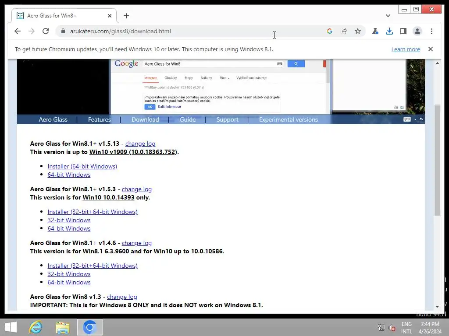The image size is (449, 336).
Task: Open the Windows Start button
Action: [x=11, y=327]
